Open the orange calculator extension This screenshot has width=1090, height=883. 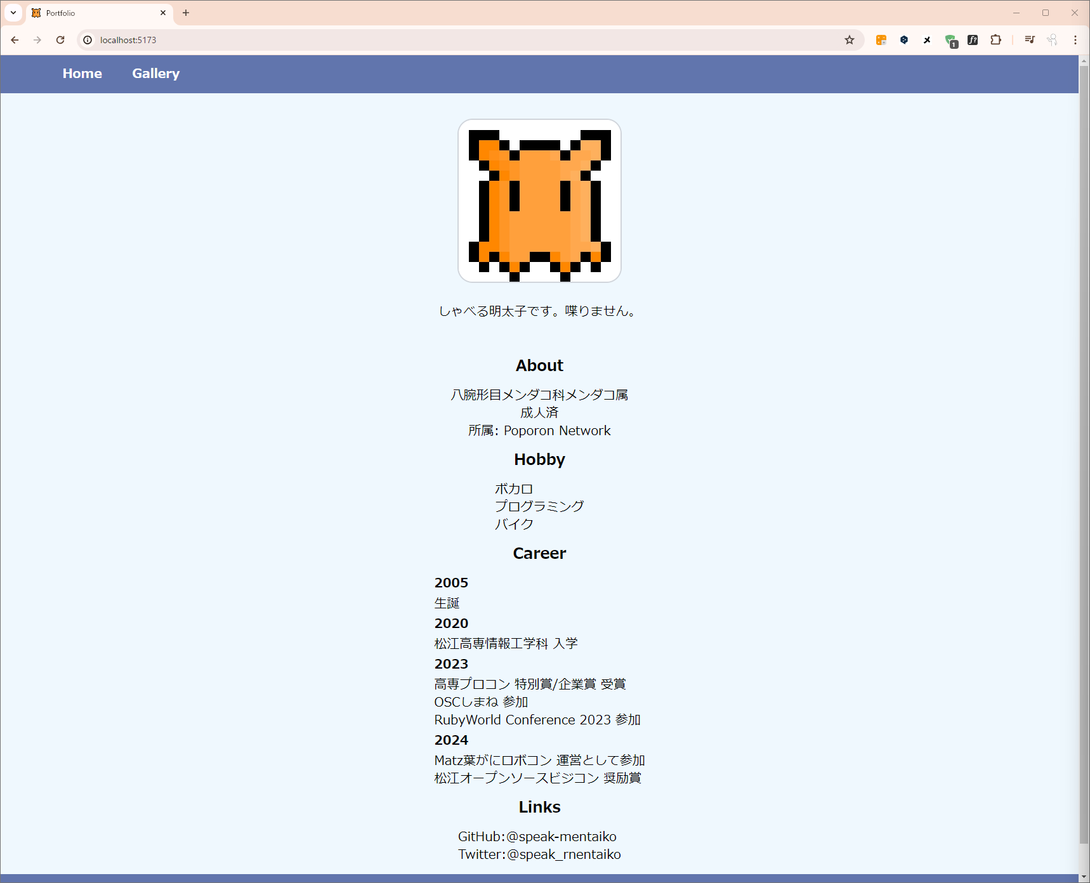coord(881,40)
